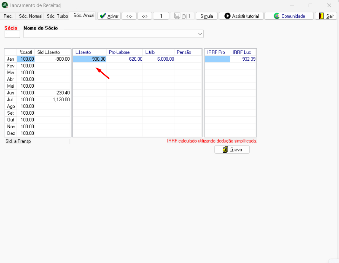
Task: Close the Lancamento de Receitas window
Action: [329, 5]
